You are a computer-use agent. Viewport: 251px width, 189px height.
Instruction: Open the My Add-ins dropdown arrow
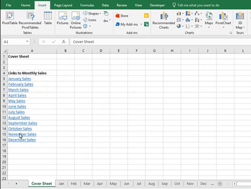tap(141, 24)
